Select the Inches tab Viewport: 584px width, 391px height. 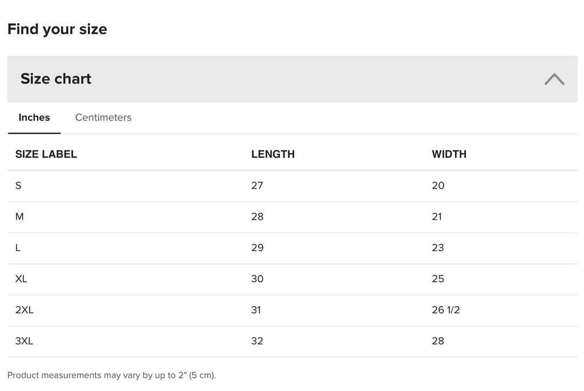[x=34, y=118]
